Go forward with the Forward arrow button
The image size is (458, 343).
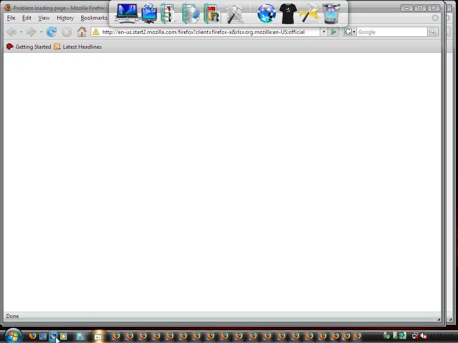click(31, 32)
